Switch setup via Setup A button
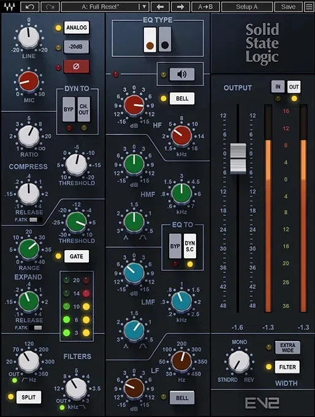315x417 pixels. [247, 7]
